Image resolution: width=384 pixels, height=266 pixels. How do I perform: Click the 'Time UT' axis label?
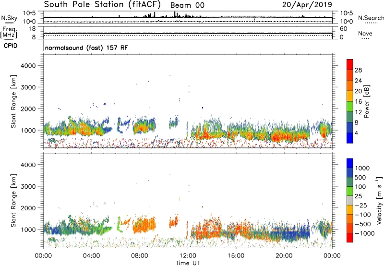[x=188, y=263]
